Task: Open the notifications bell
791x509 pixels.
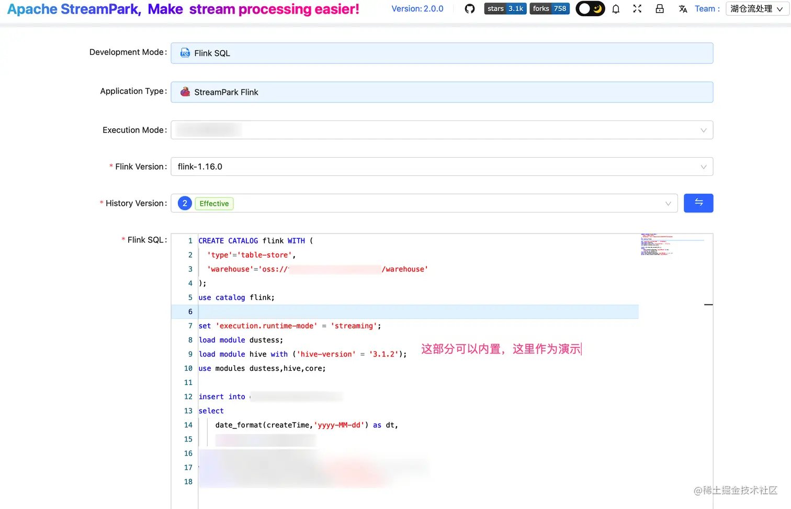Action: (x=616, y=9)
